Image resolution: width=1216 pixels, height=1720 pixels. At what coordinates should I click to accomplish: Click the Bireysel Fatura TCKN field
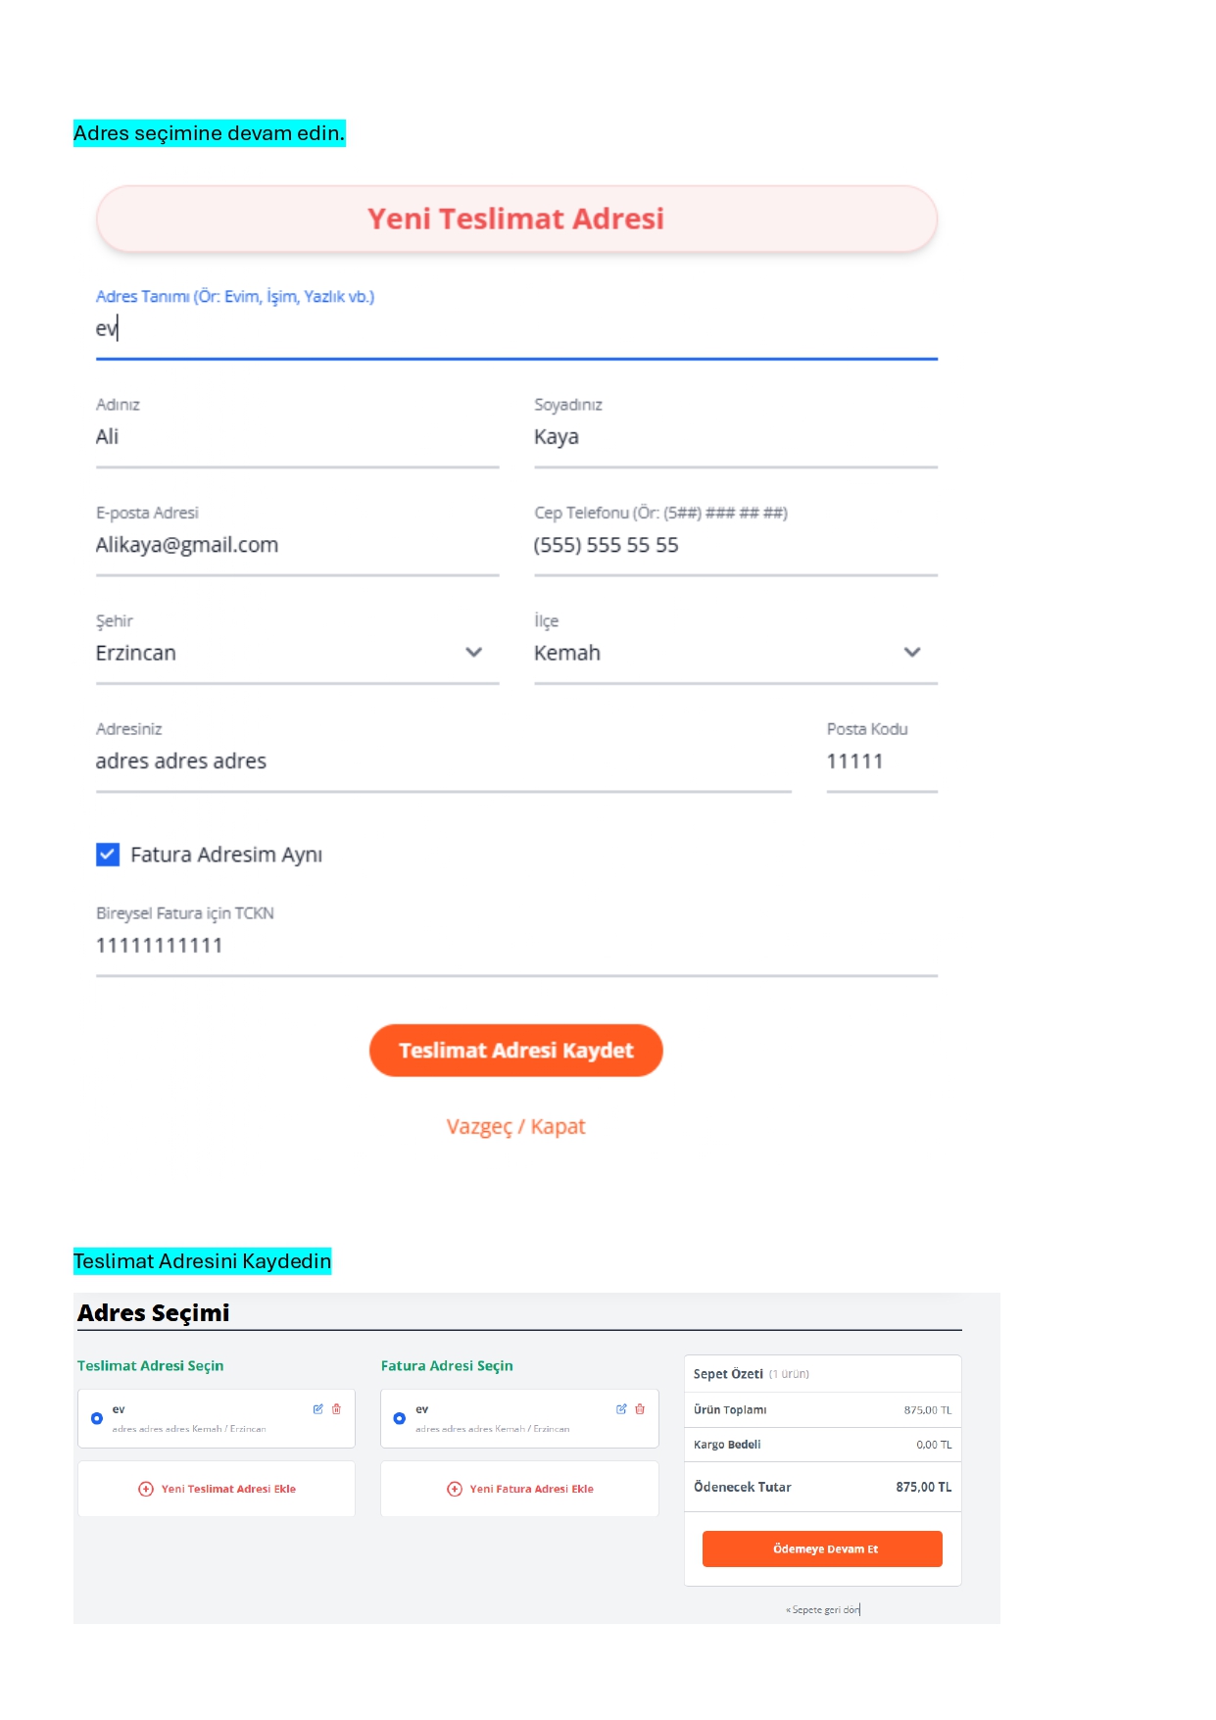point(515,946)
